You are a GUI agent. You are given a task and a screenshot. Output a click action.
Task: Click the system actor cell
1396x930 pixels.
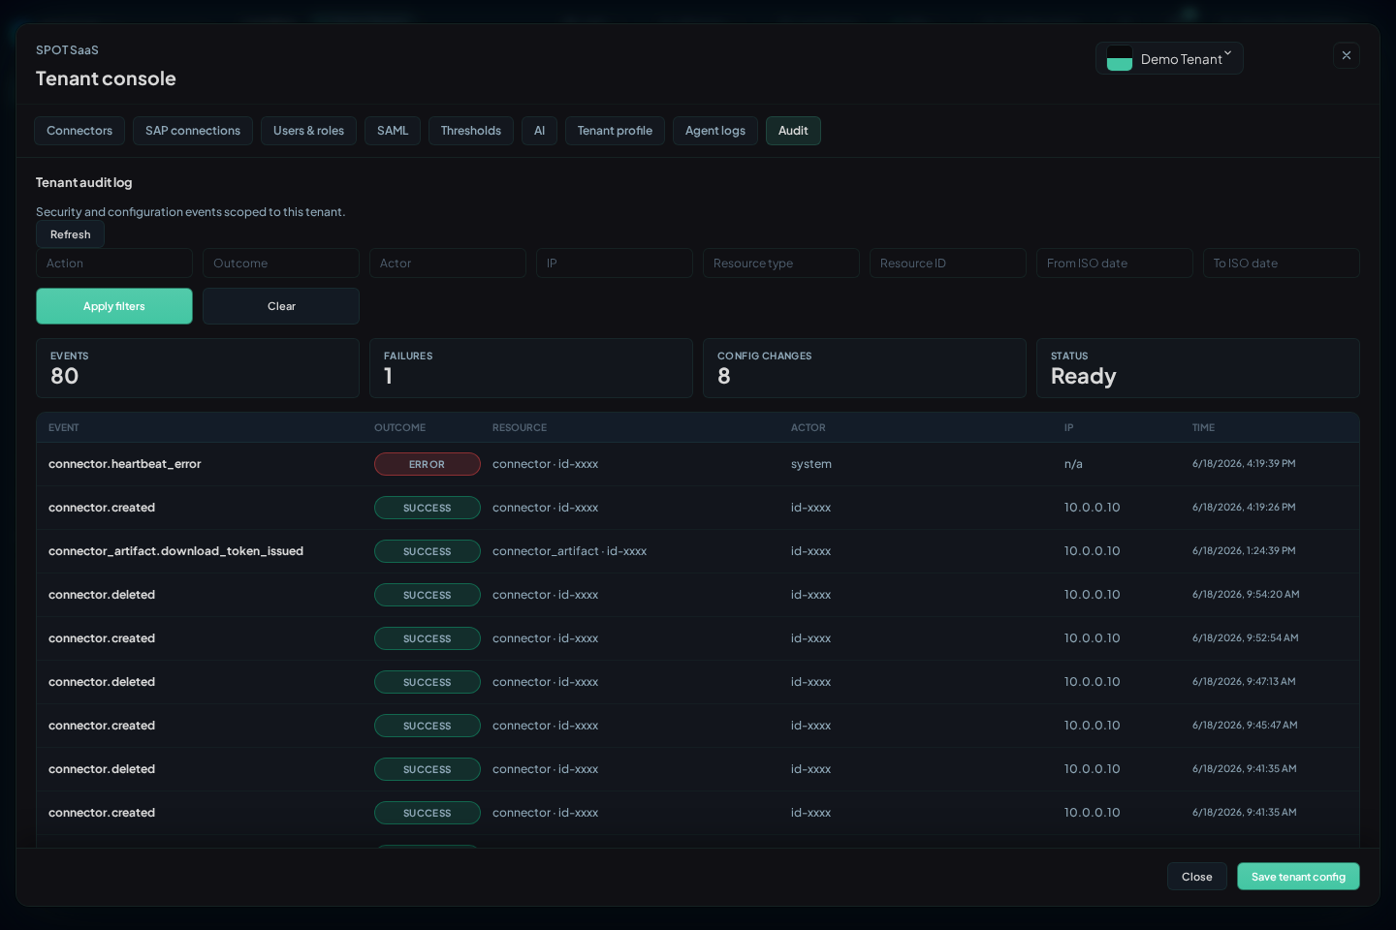click(811, 464)
